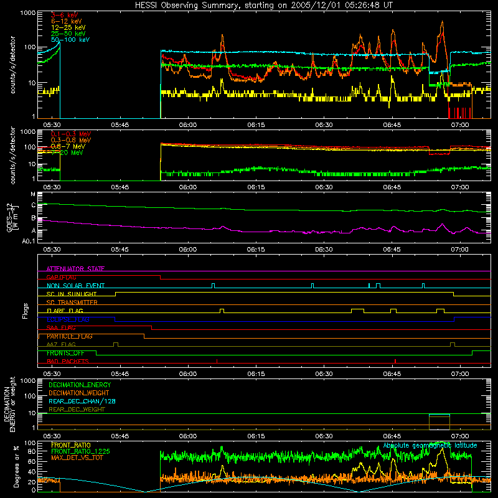498x498 pixels.
Task: Click the FLARE_FLAG pulse just after 06:00
Action: click(x=222, y=311)
